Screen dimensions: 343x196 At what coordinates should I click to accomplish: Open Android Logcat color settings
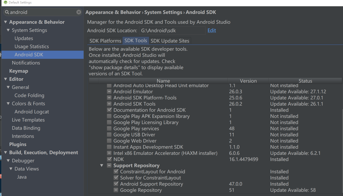pyautogui.click(x=32, y=112)
